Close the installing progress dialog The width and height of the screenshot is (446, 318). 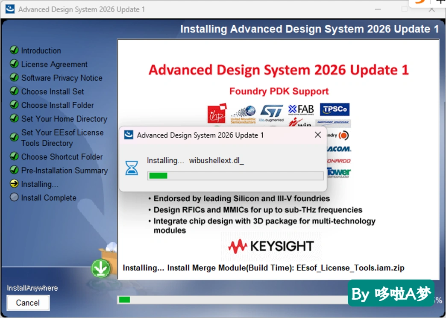[x=318, y=135]
